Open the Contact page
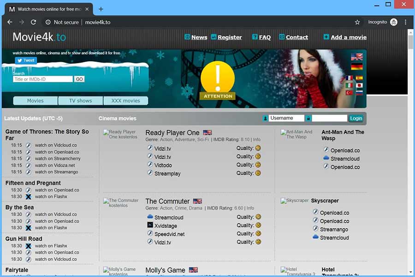415x277 pixels. 297,37
